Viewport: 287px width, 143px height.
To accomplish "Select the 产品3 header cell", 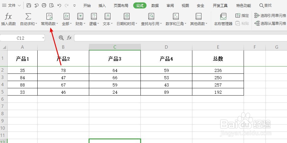I will click(115, 59).
